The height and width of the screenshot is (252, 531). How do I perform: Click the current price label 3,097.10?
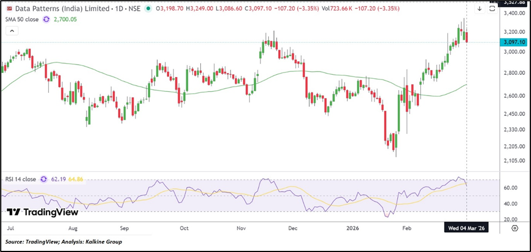(x=515, y=42)
